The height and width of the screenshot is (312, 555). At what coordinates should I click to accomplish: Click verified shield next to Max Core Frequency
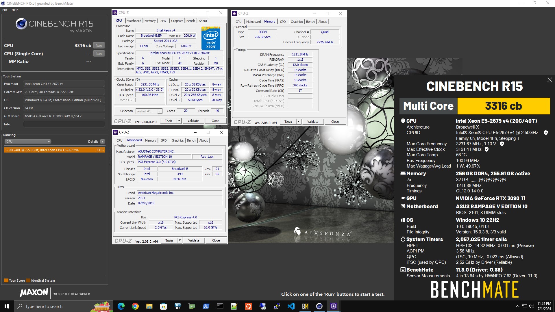pos(502,144)
